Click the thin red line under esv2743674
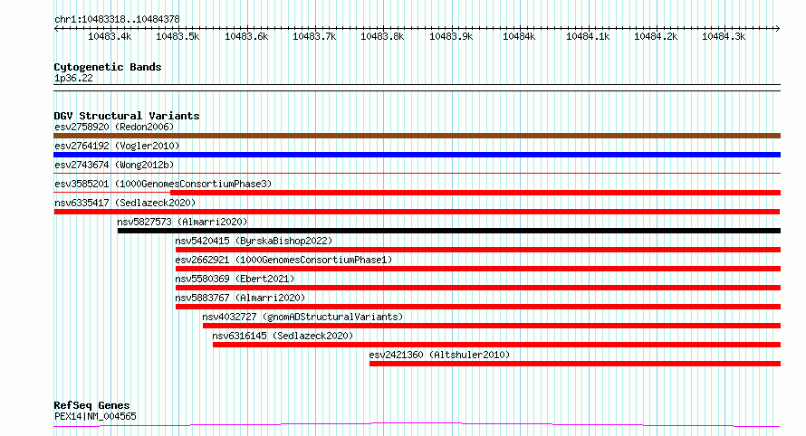This screenshot has width=806, height=436. click(417, 174)
